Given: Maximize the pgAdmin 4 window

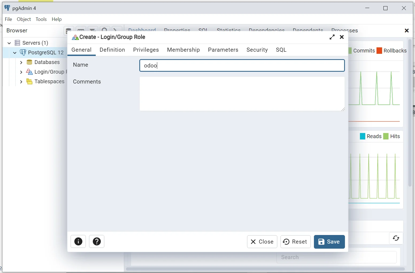Looking at the screenshot, I should (x=385, y=8).
